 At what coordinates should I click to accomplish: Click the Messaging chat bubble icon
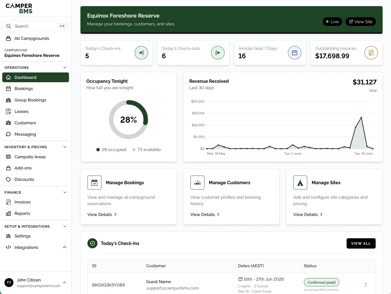(x=8, y=134)
